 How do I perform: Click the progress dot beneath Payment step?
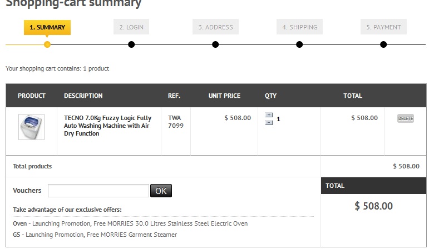coord(383,44)
